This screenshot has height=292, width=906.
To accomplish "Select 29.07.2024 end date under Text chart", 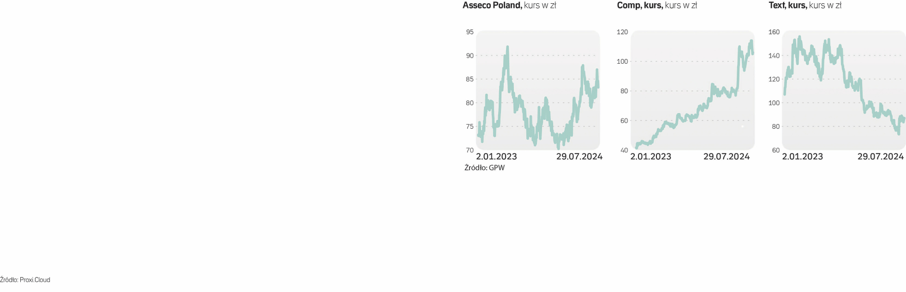I will (x=881, y=157).
